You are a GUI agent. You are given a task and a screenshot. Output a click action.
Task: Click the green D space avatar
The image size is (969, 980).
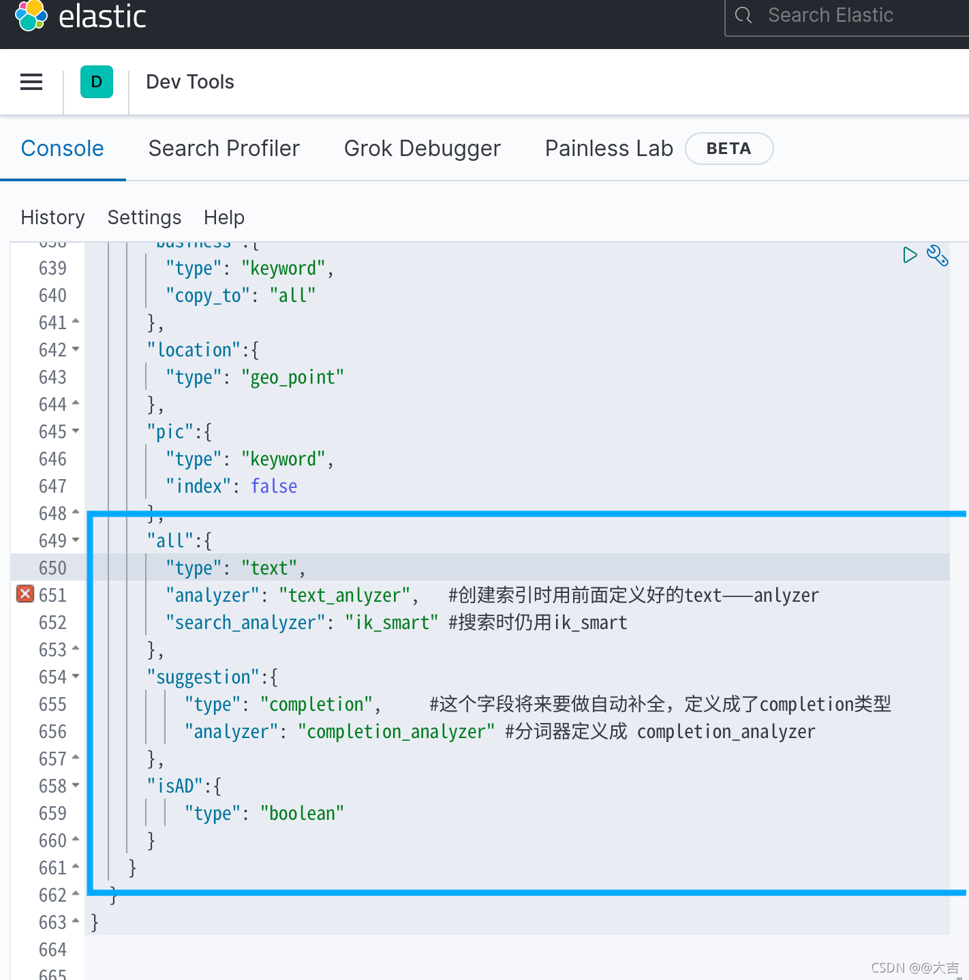[97, 82]
